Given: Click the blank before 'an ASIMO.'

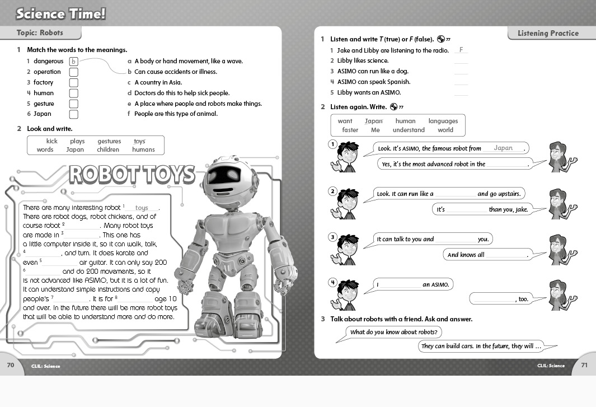Looking at the screenshot, I should pos(400,284).
